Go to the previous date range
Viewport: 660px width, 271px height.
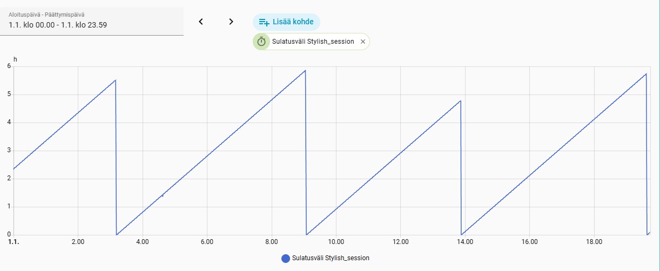coord(201,22)
